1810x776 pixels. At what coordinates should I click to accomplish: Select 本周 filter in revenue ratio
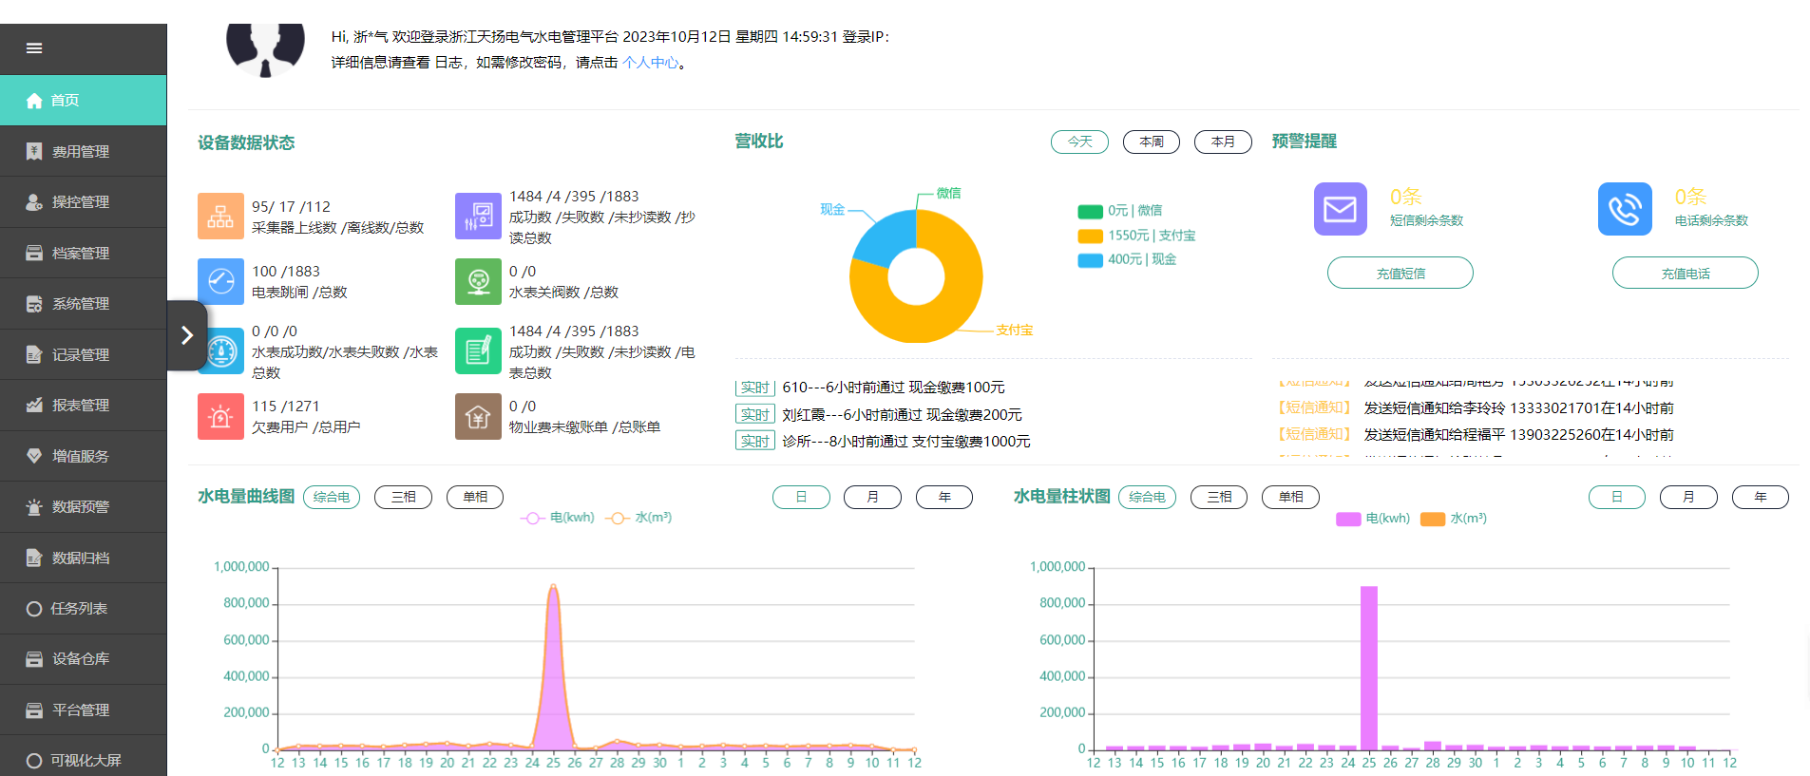point(1151,142)
